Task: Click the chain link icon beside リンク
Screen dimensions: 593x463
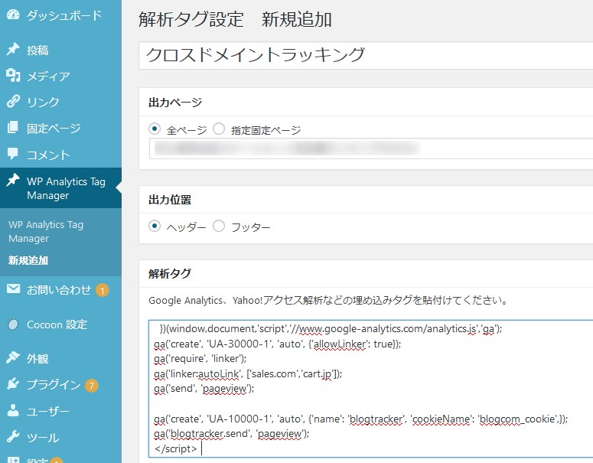Action: point(13,101)
